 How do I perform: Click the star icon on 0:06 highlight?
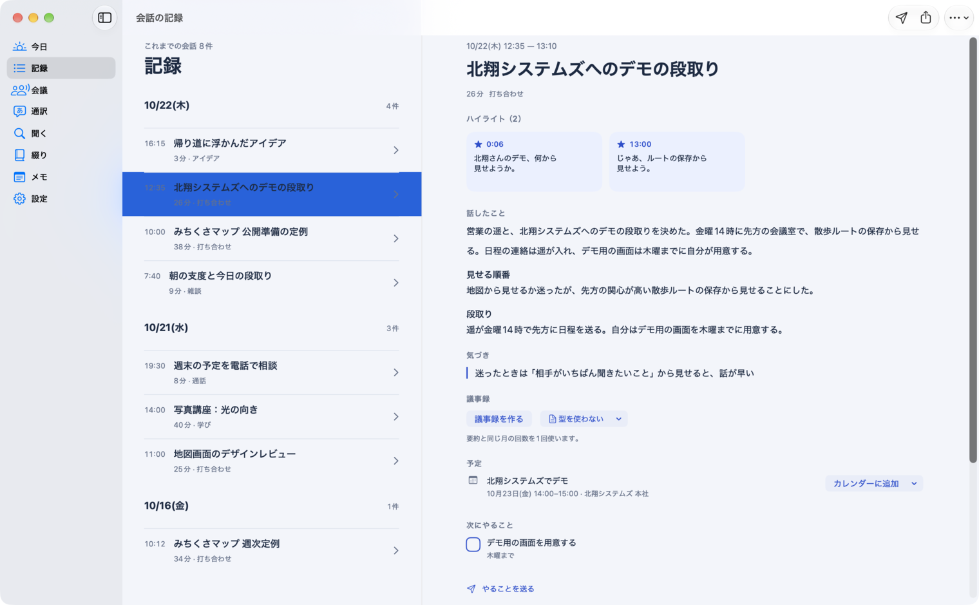click(x=478, y=144)
